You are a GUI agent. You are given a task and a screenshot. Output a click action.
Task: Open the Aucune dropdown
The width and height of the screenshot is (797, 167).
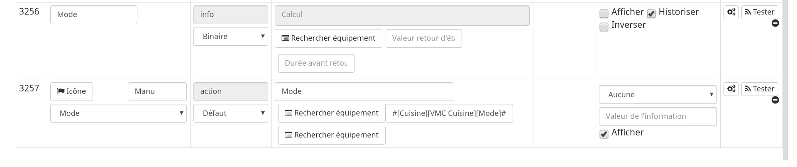click(x=658, y=95)
